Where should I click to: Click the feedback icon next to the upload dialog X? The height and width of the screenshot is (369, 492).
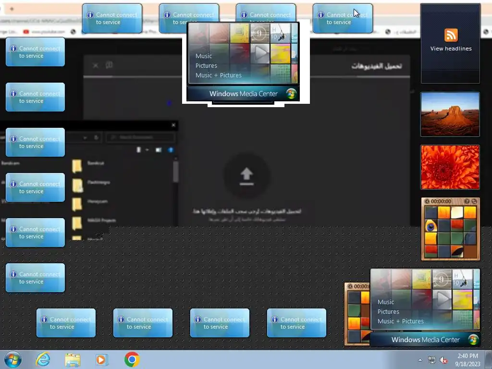point(109,65)
